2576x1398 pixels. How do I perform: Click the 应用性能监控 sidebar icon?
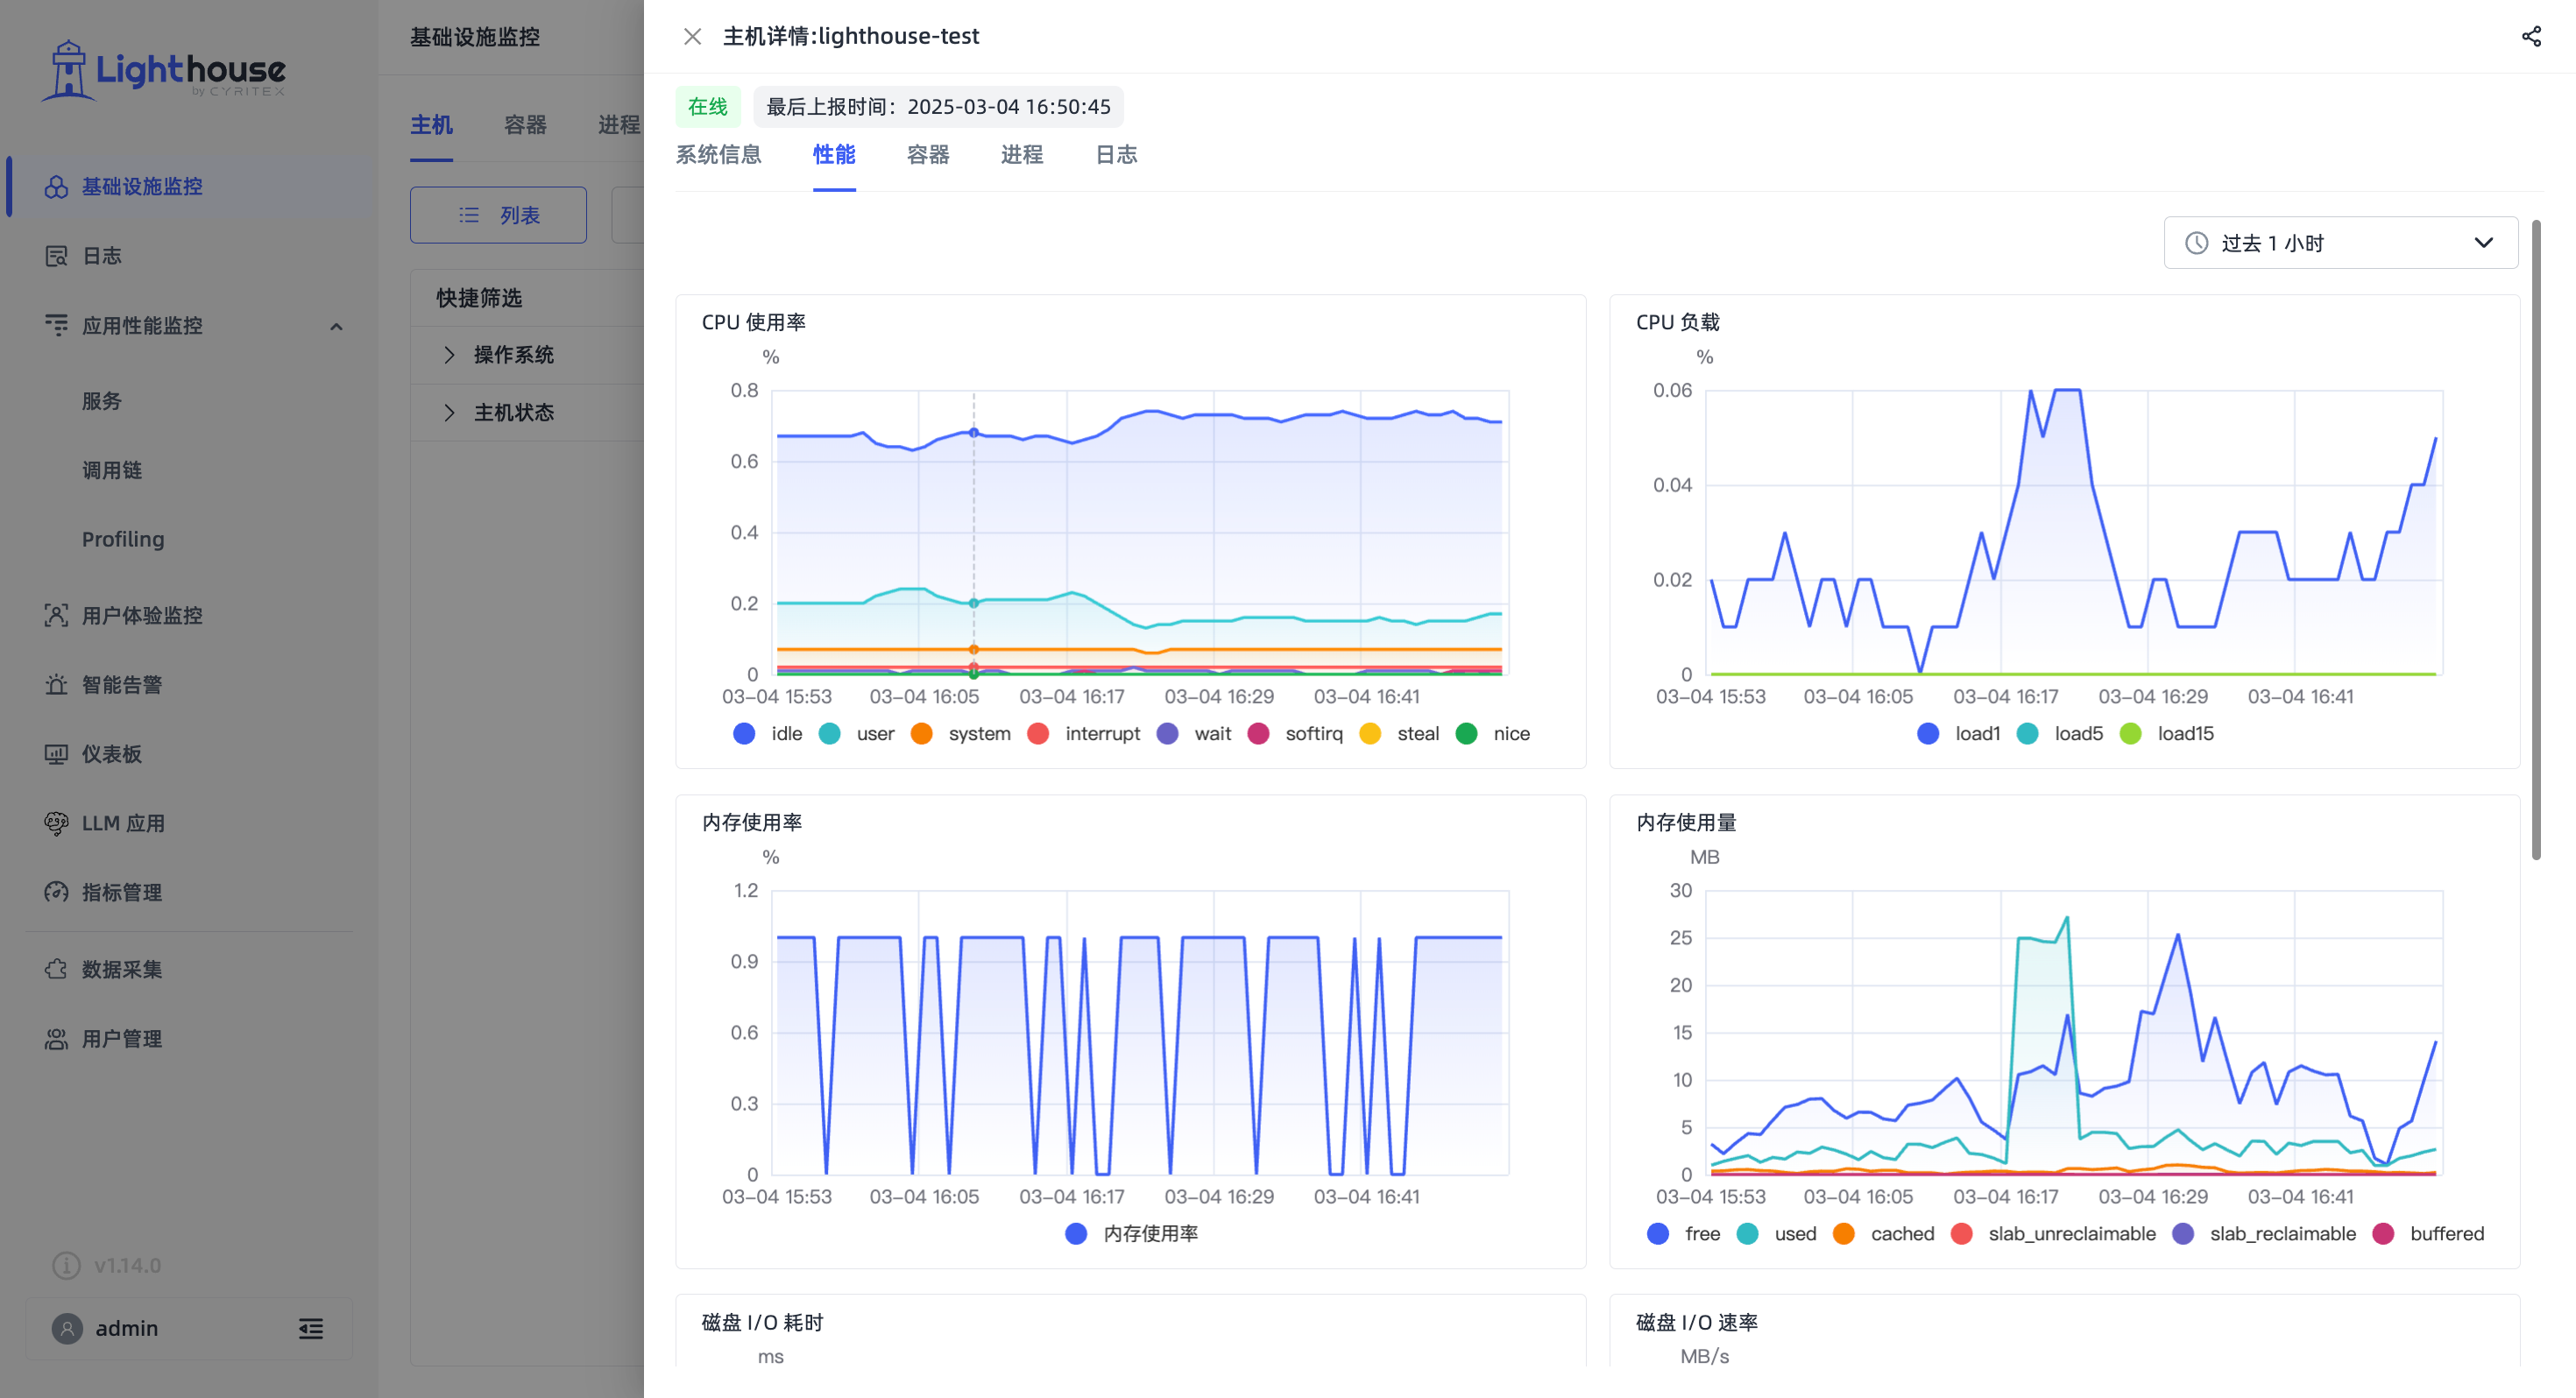tap(56, 326)
